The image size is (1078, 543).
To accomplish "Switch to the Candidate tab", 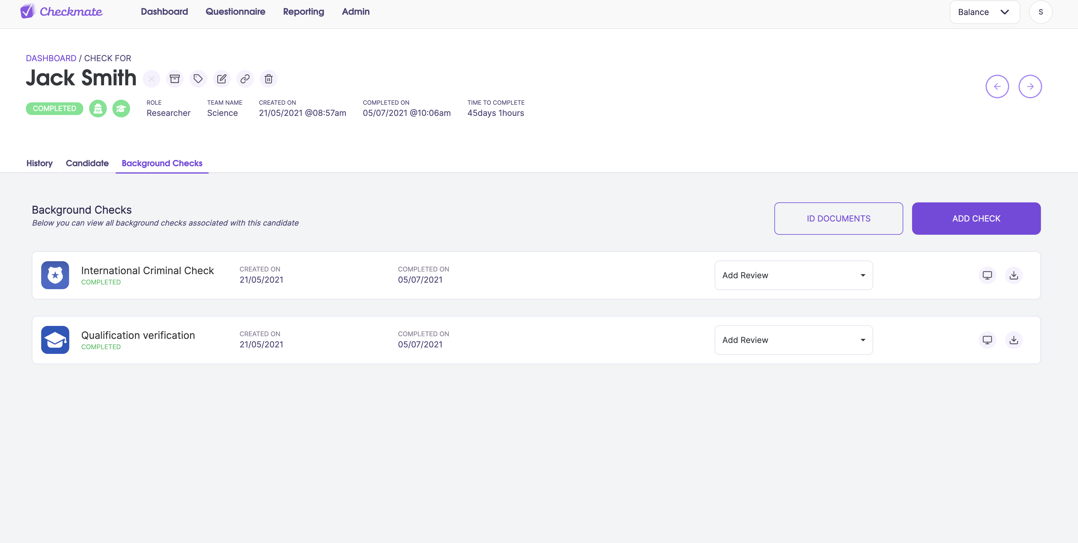I will pos(87,163).
